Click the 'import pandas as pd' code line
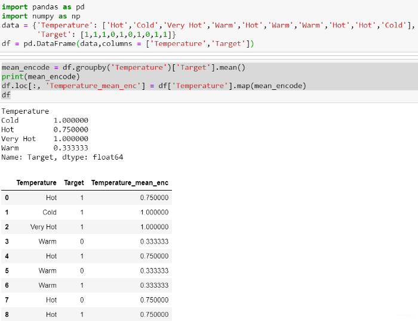This screenshot has height=321, width=418. (x=43, y=7)
